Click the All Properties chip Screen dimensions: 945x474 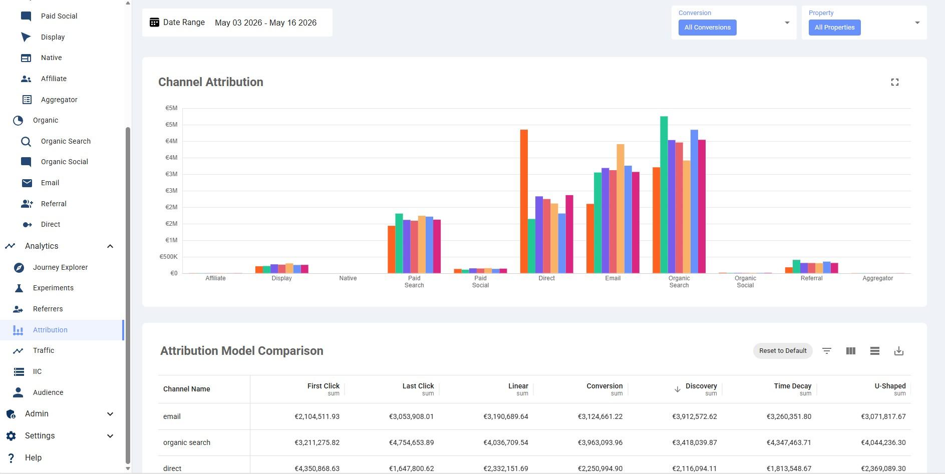834,28
